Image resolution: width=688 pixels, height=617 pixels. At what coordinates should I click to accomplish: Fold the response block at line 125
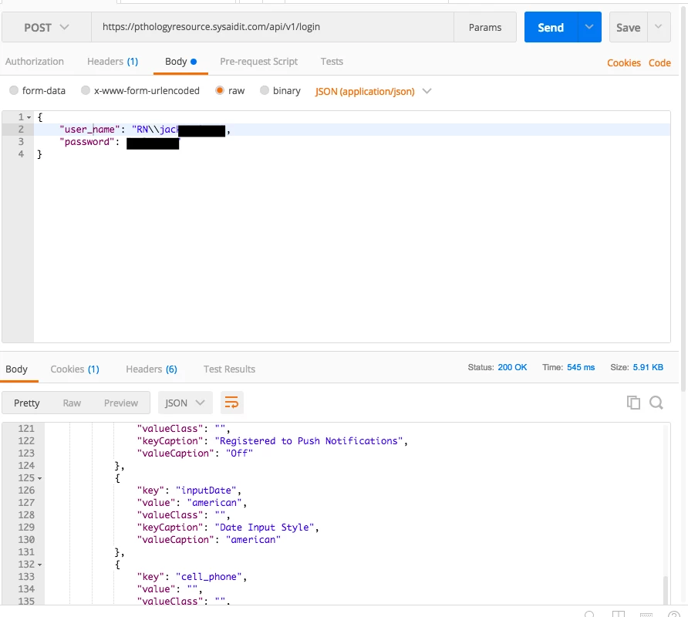(x=40, y=478)
